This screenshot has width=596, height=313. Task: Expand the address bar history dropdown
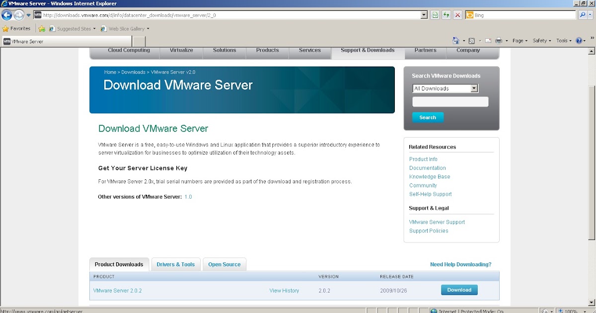coord(424,15)
